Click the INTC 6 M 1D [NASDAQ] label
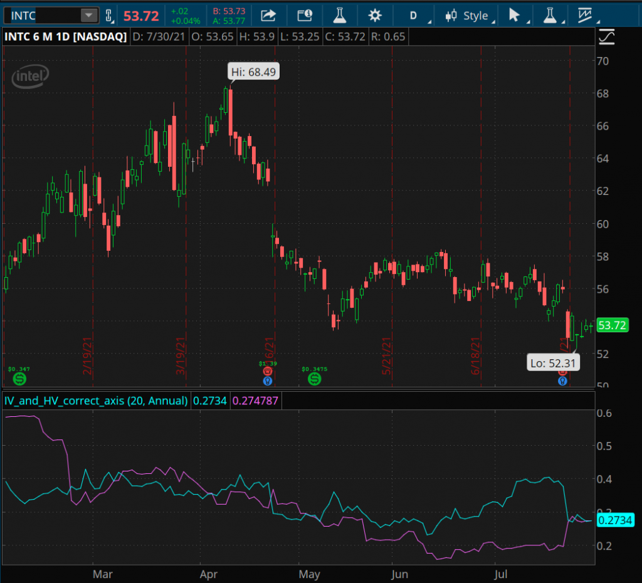Image resolution: width=642 pixels, height=583 pixels. pyautogui.click(x=65, y=37)
